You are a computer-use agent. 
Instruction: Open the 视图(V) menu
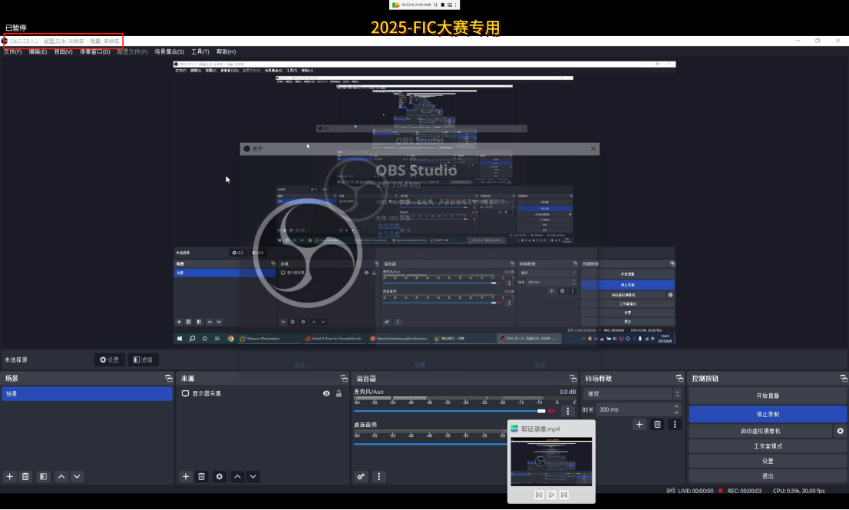[x=64, y=51]
